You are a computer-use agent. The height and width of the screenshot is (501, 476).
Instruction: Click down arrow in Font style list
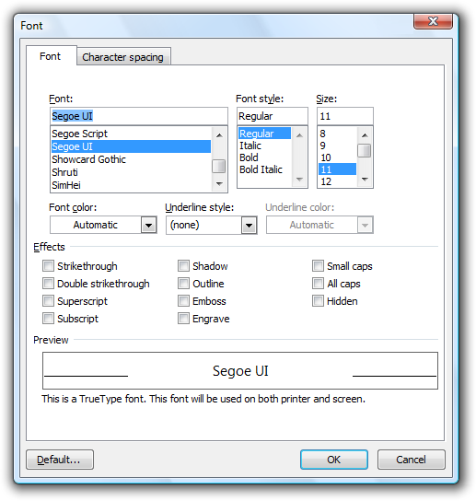tap(299, 180)
